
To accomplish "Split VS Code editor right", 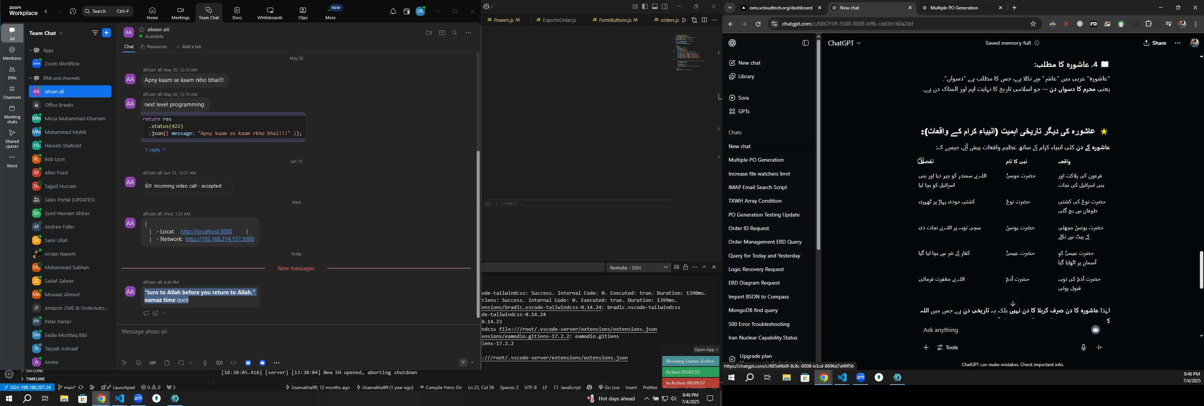I will [704, 20].
